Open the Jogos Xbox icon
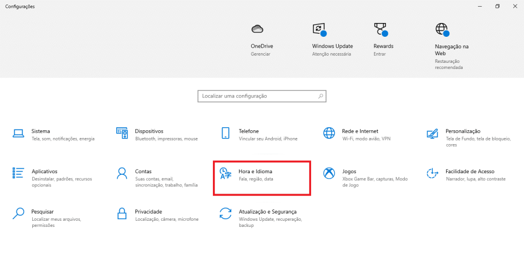Screen dimensions: 524x279 (329, 173)
